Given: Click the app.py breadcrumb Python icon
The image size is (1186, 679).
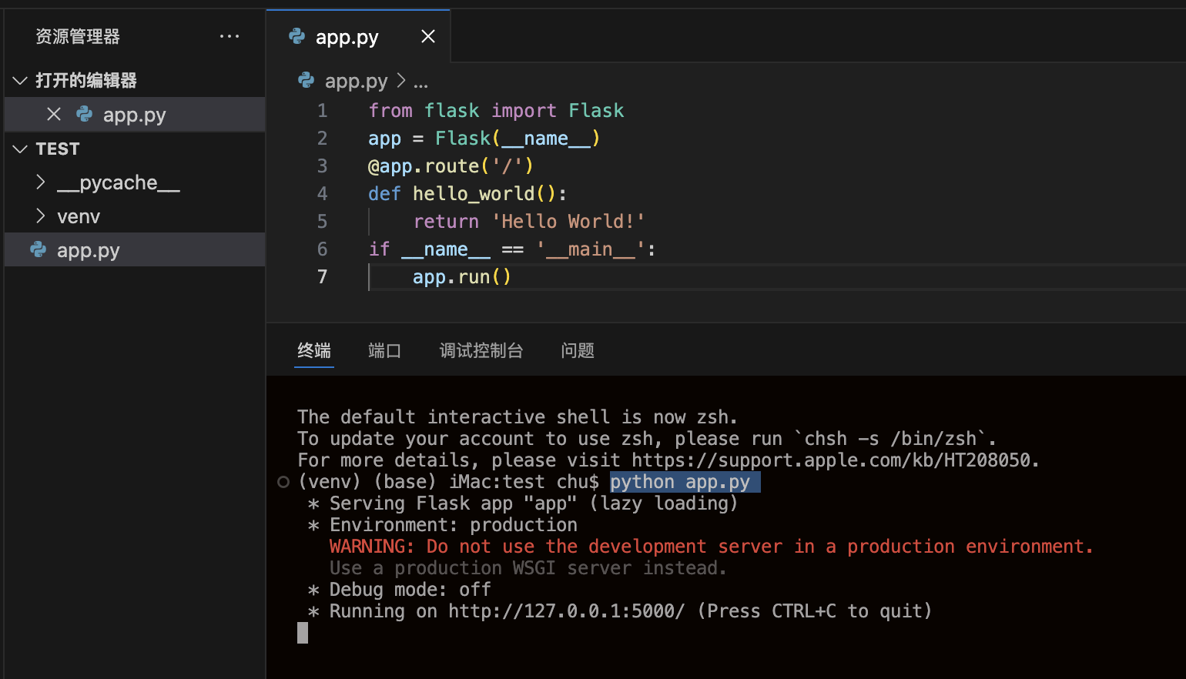Looking at the screenshot, I should click(x=306, y=81).
